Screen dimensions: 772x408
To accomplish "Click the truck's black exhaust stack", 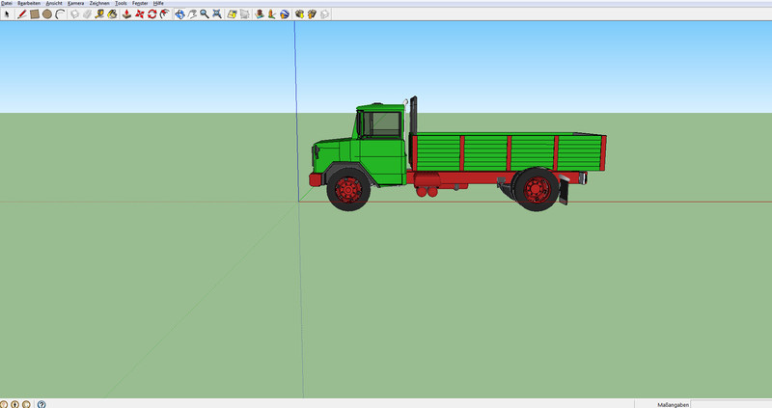I will click(414, 116).
